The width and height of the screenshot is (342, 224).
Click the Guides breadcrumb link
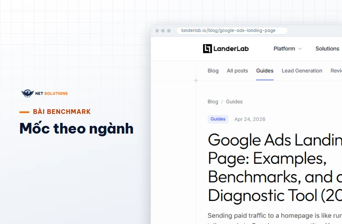(234, 102)
